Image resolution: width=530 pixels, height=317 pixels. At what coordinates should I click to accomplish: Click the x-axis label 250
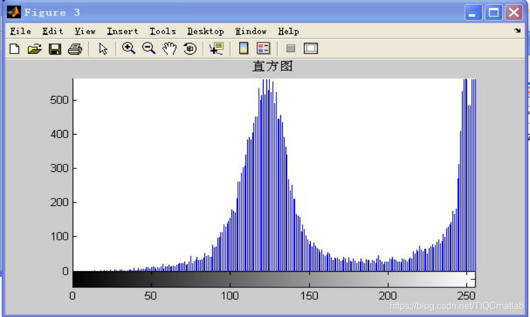467,296
